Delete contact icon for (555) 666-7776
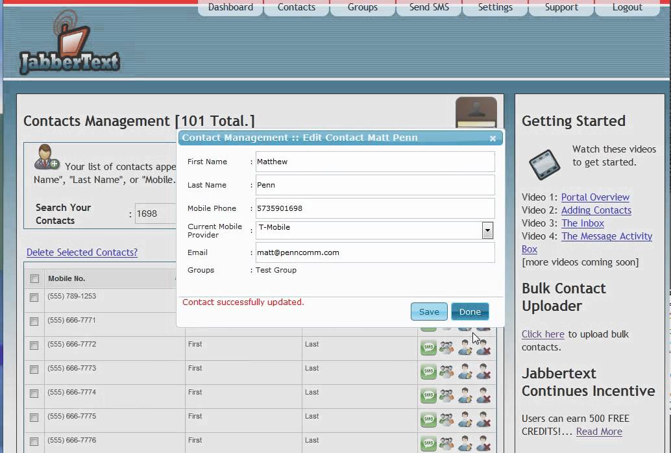Image resolution: width=671 pixels, height=453 pixels. [483, 443]
